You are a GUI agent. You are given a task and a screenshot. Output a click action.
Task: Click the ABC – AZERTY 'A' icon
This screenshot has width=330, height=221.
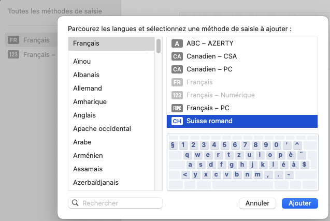177,43
